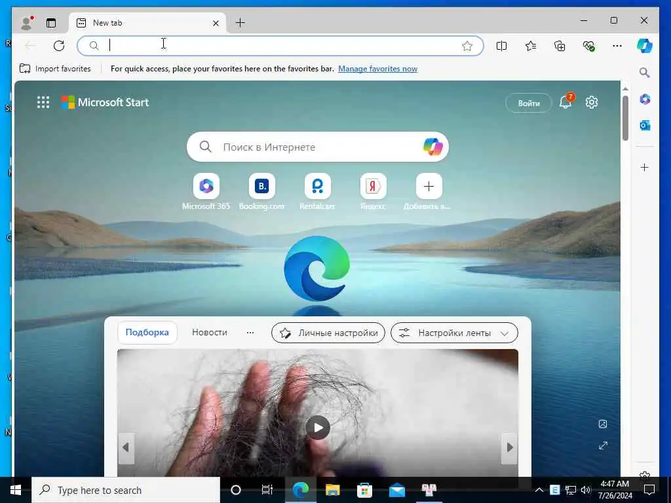Click scrollbar up arrow
This screenshot has width=671, height=503.
625,88
